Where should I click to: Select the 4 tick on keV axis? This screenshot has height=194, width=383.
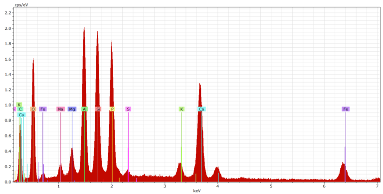pyautogui.click(x=218, y=186)
